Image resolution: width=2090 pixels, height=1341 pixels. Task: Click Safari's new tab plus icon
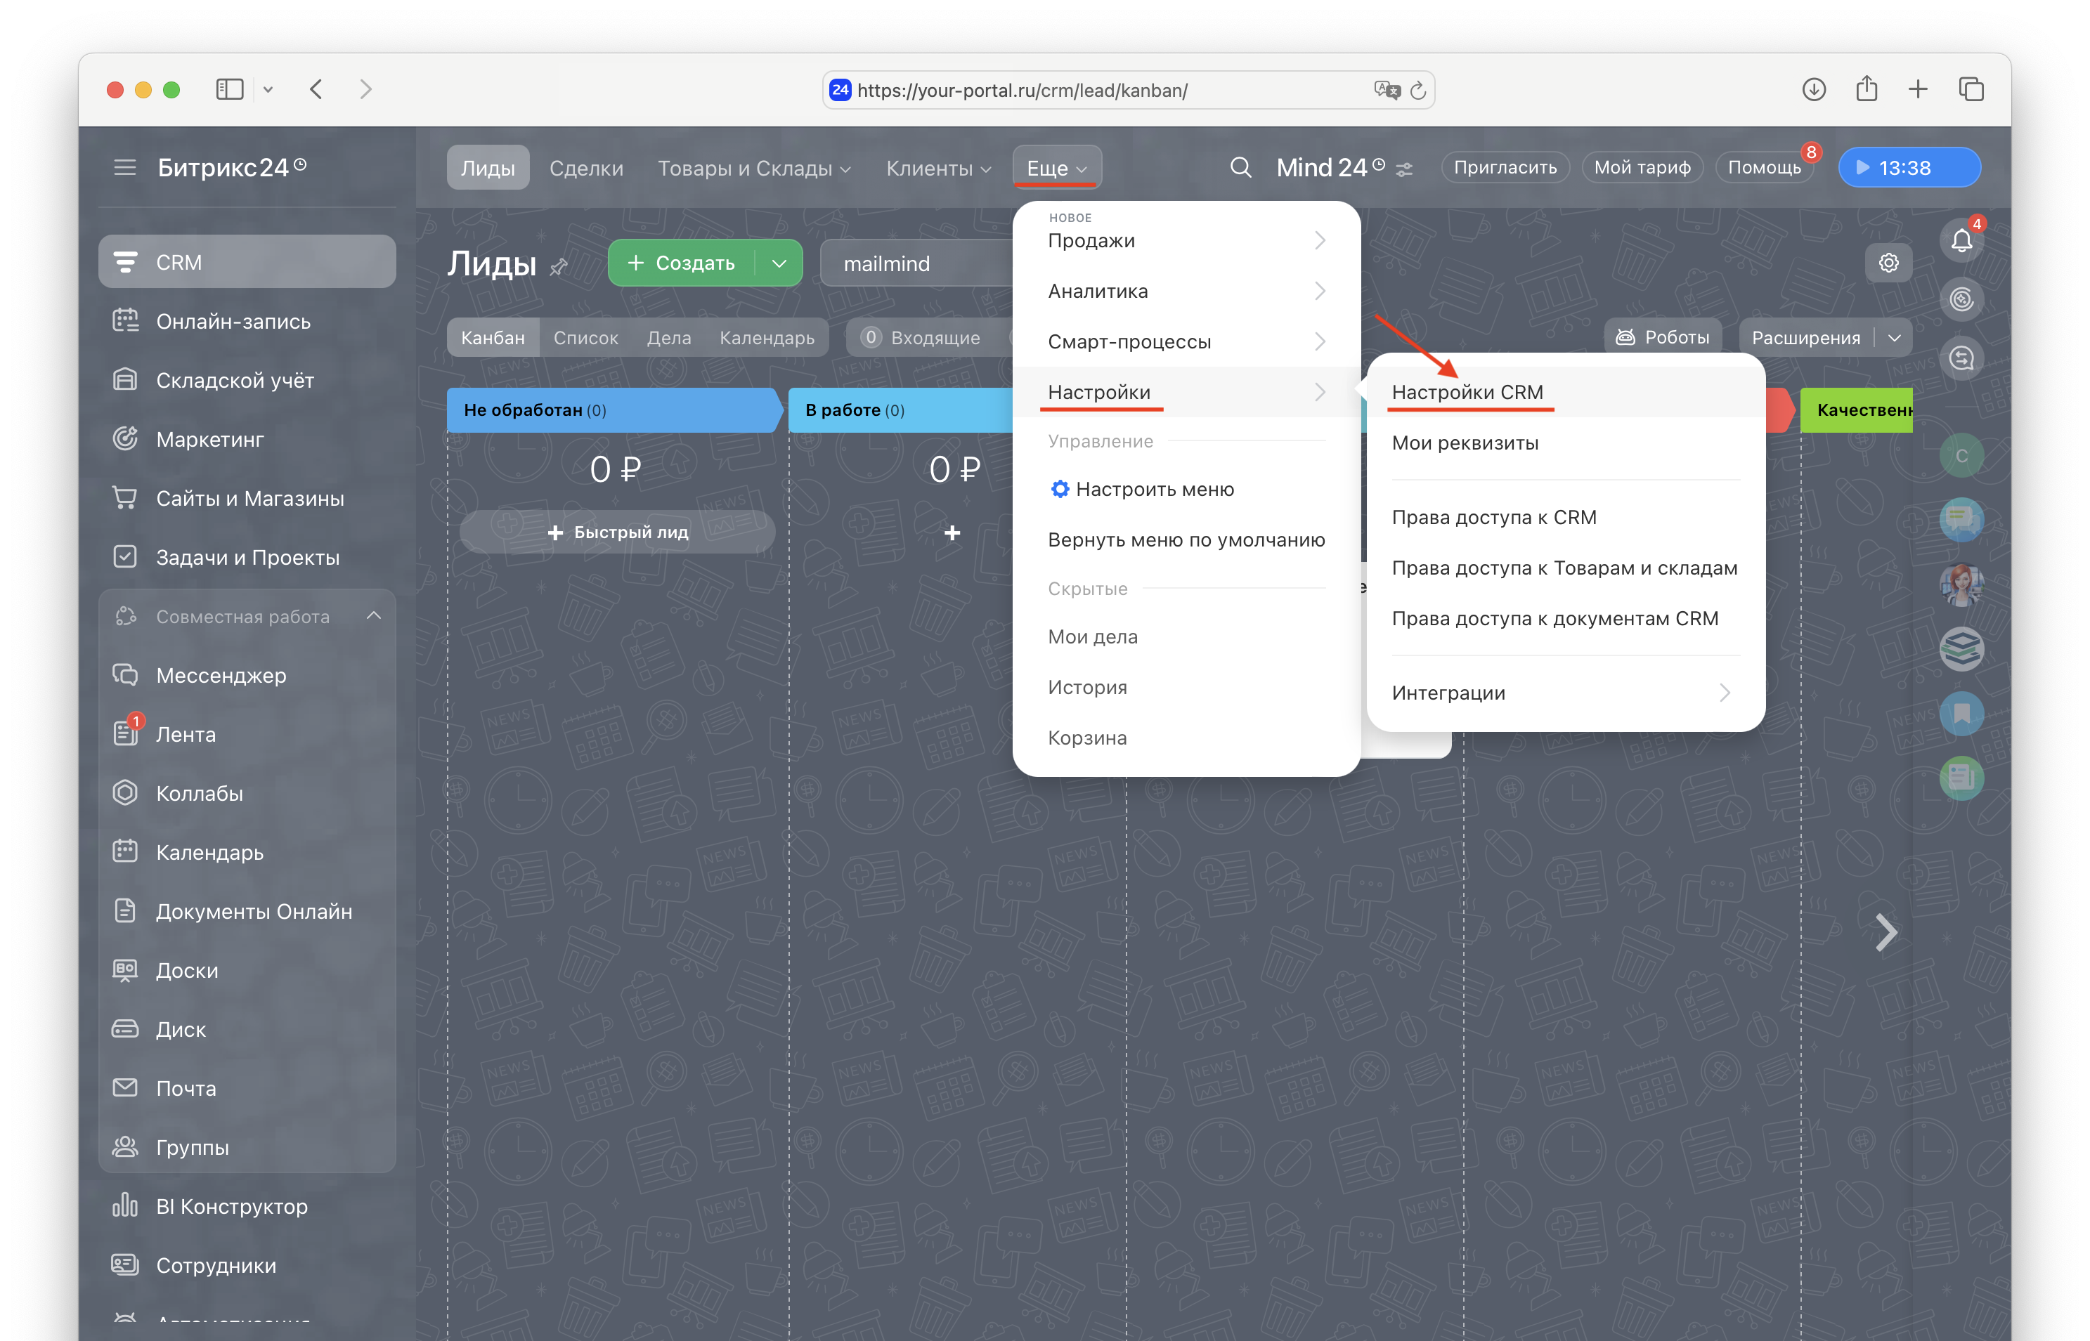(1918, 90)
